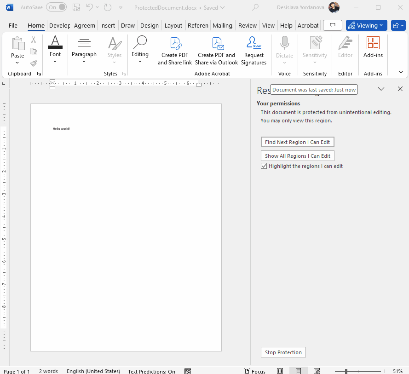Screen dimensions: 409x374
Task: Uncheck Highlight the regions I can edit
Action: tap(264, 166)
